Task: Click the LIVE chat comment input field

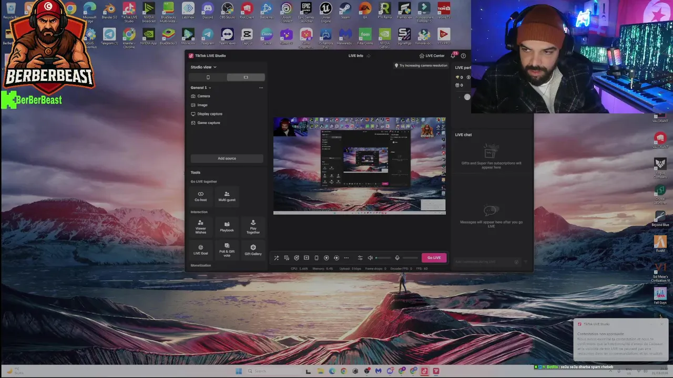Action: tap(488, 262)
